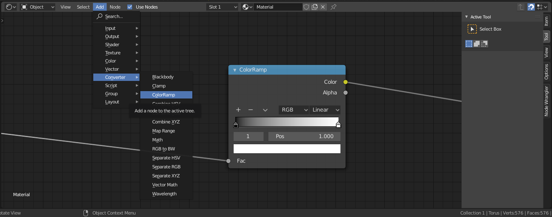Add a Math node
Image resolution: width=552 pixels, height=217 pixels.
point(166,140)
